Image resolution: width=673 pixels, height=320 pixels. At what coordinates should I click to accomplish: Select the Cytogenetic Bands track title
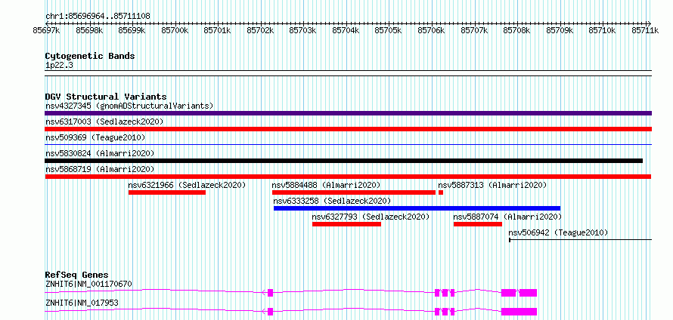90,56
